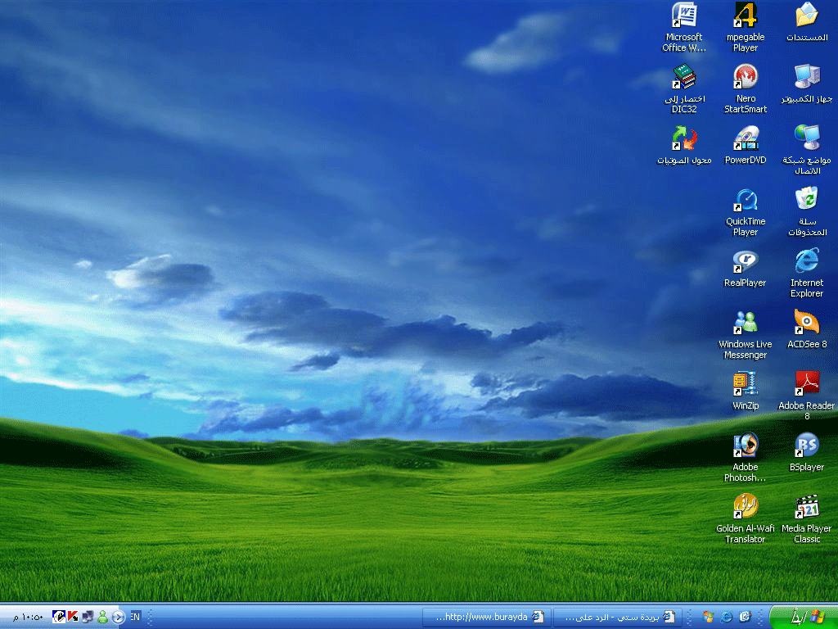Click the system clock showing ١٠:٥٠
The width and height of the screenshot is (838, 629).
[x=29, y=618]
